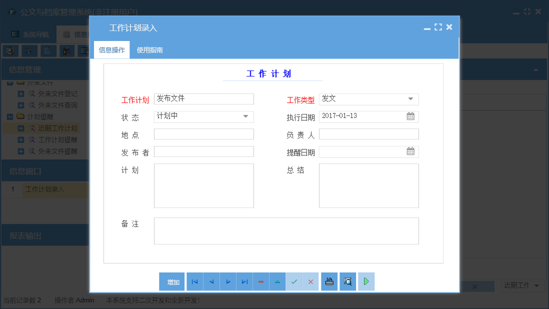Switch to the 使用指南 tab
The height and width of the screenshot is (309, 549).
[x=150, y=50]
